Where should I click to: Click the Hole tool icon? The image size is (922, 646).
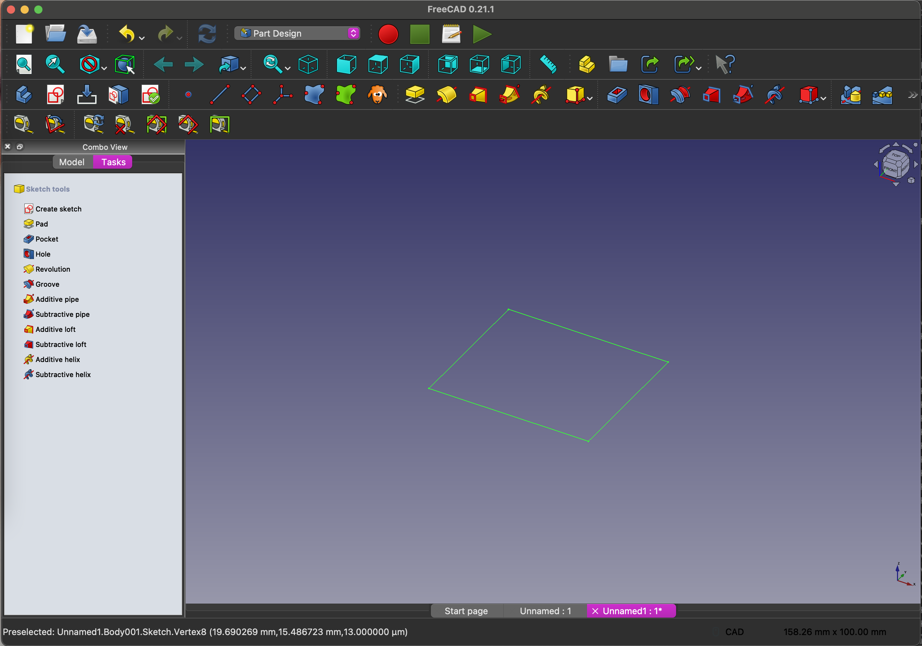[28, 253]
